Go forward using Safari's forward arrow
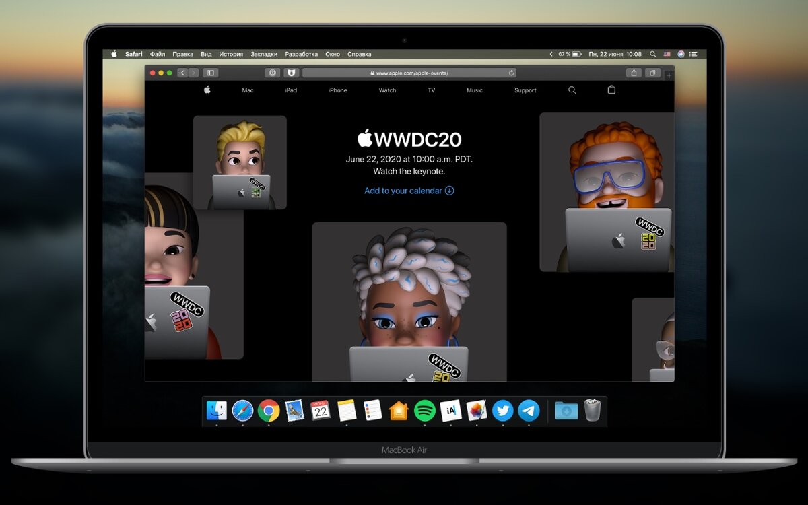This screenshot has height=505, width=808. pyautogui.click(x=193, y=73)
